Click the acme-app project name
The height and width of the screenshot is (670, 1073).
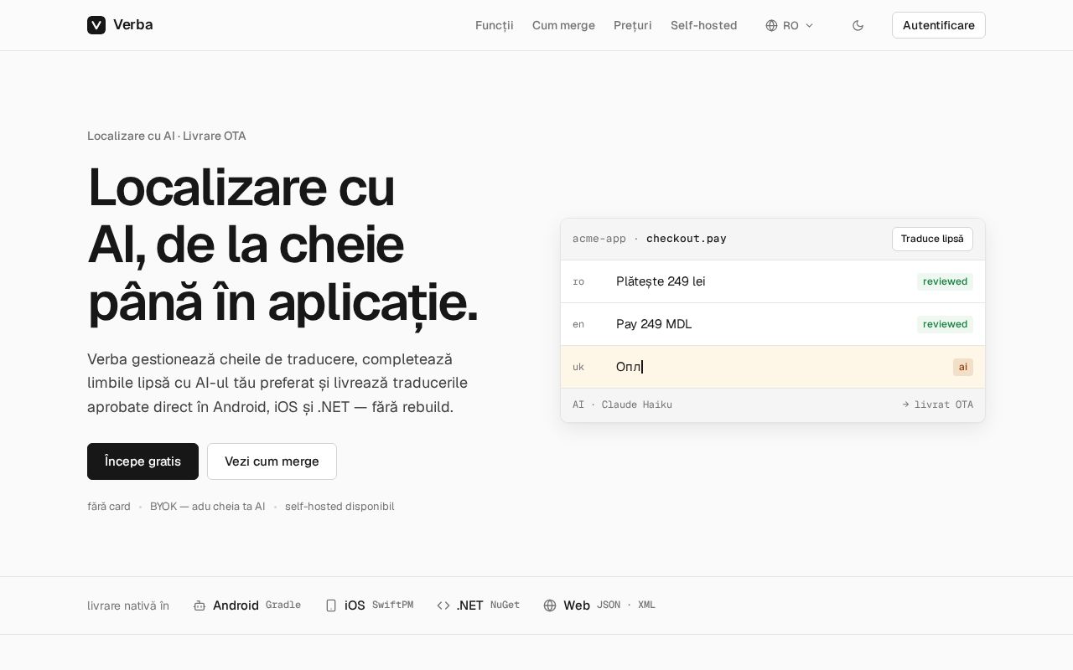599,239
